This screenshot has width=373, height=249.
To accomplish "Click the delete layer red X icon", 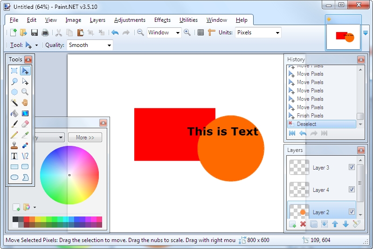I will pyautogui.click(x=303, y=224).
